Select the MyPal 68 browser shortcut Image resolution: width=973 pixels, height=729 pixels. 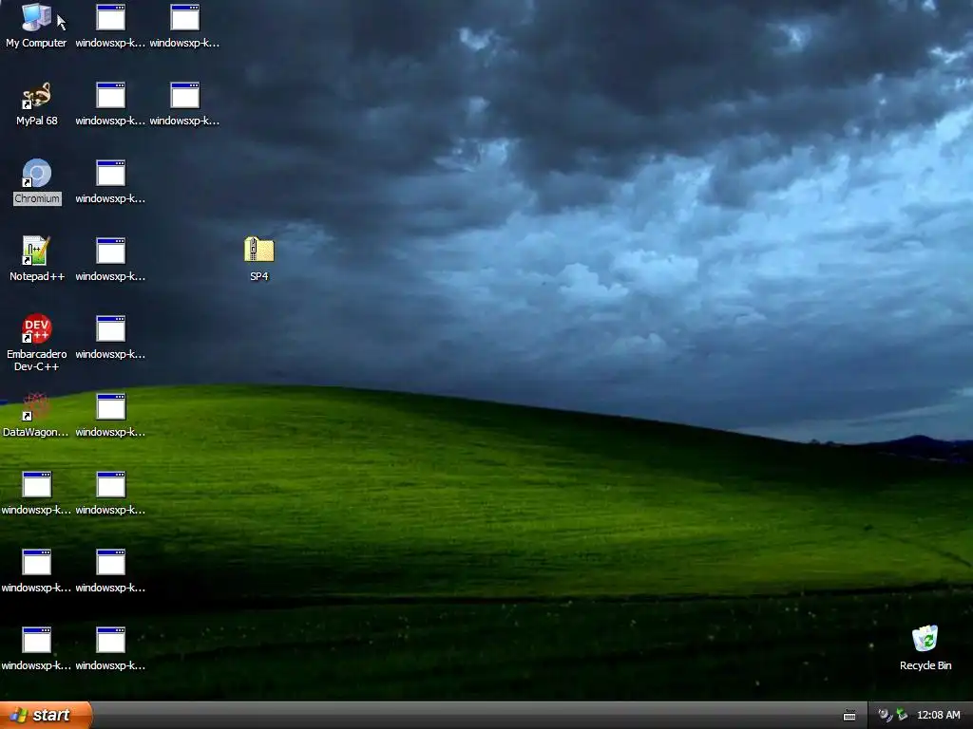(x=37, y=104)
